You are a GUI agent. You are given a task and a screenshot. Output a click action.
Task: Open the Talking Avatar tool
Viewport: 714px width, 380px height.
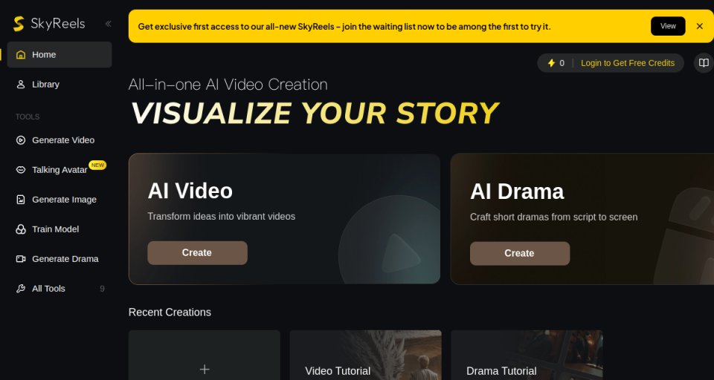pyautogui.click(x=59, y=169)
